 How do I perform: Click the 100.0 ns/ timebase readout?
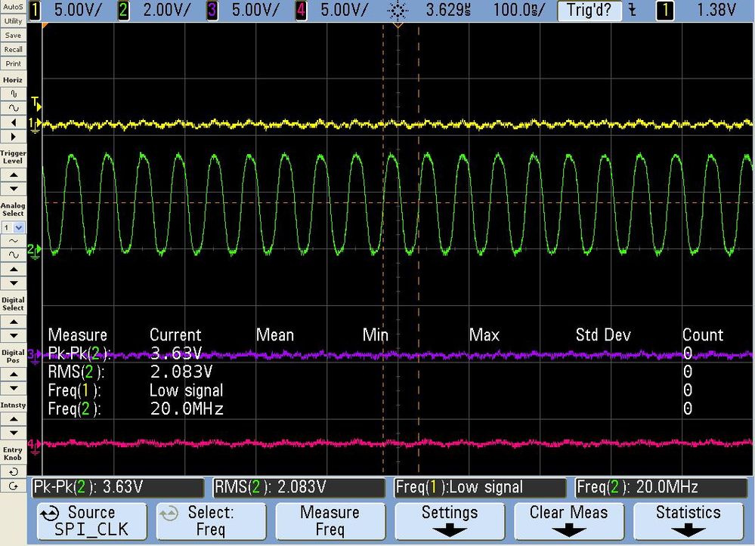point(518,10)
